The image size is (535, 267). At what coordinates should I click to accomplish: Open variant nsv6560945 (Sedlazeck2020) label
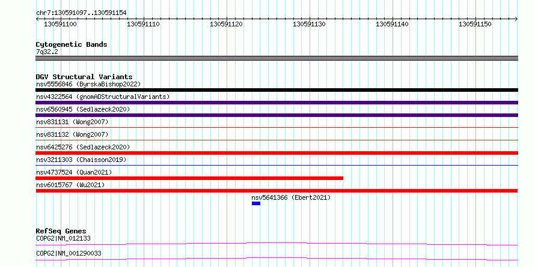click(83, 109)
